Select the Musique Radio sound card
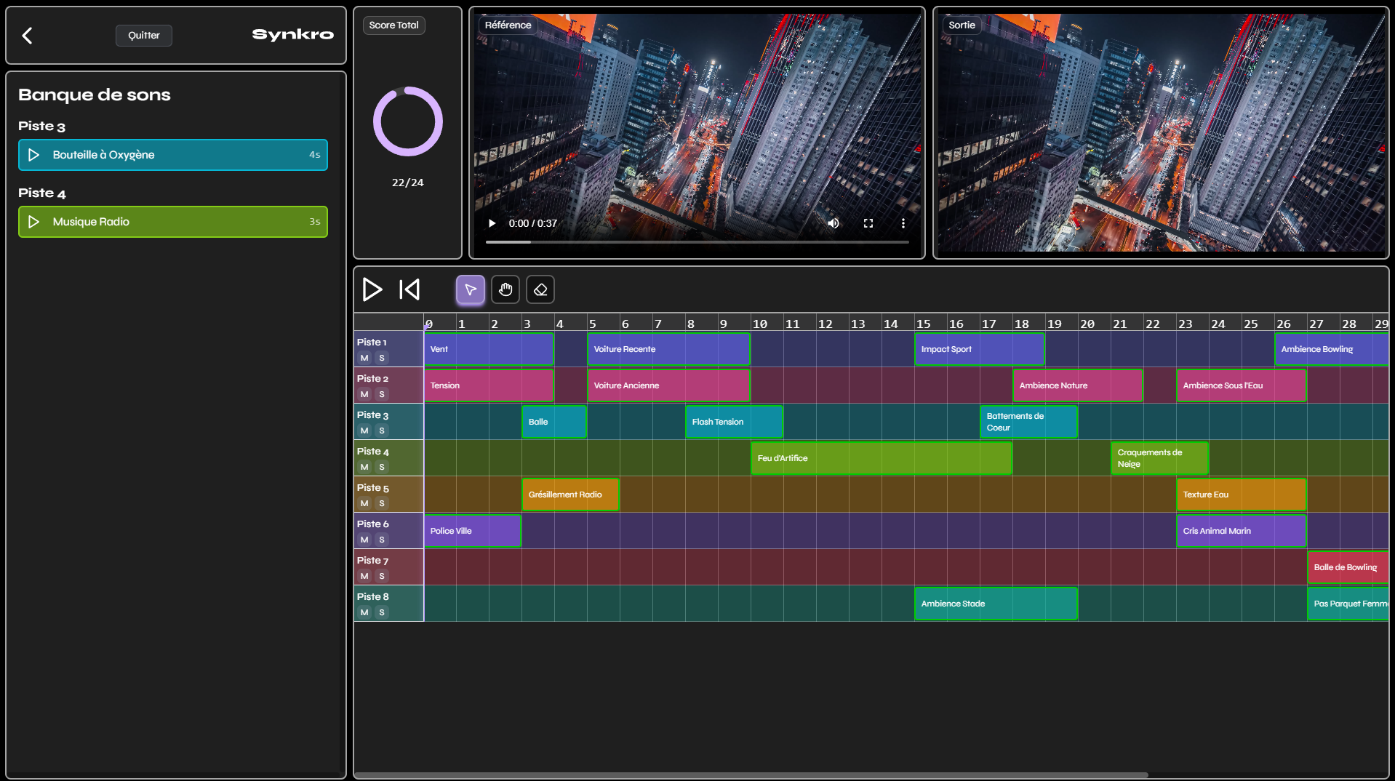 [x=173, y=222]
